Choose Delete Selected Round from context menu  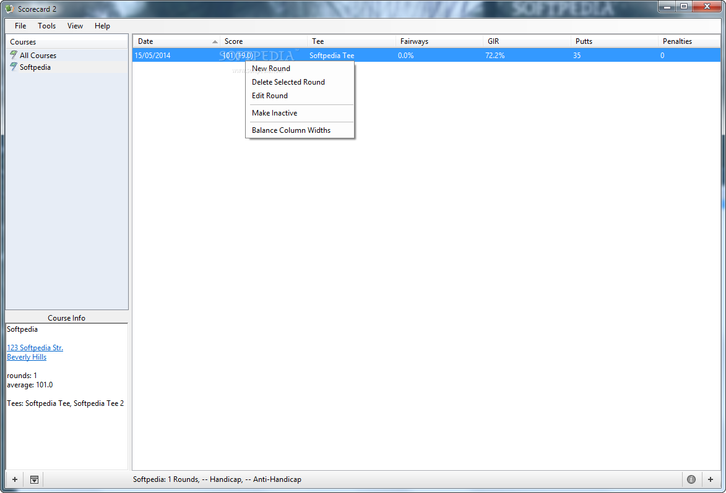(300, 82)
